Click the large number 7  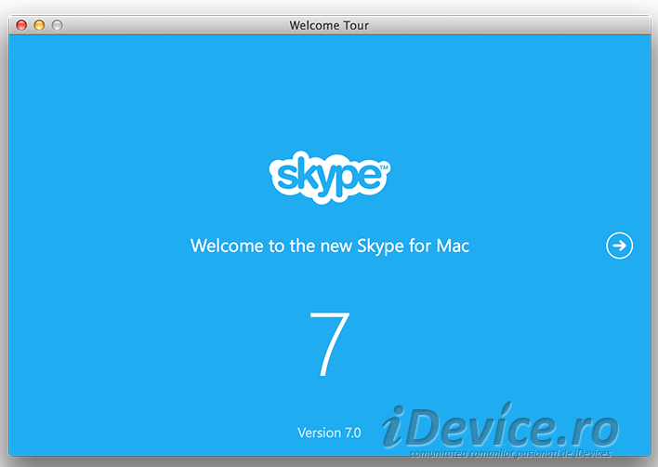[329, 343]
